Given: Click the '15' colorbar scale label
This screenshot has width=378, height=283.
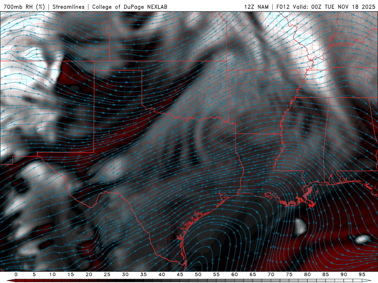Looking at the screenshot, I should pyautogui.click(x=70, y=275).
